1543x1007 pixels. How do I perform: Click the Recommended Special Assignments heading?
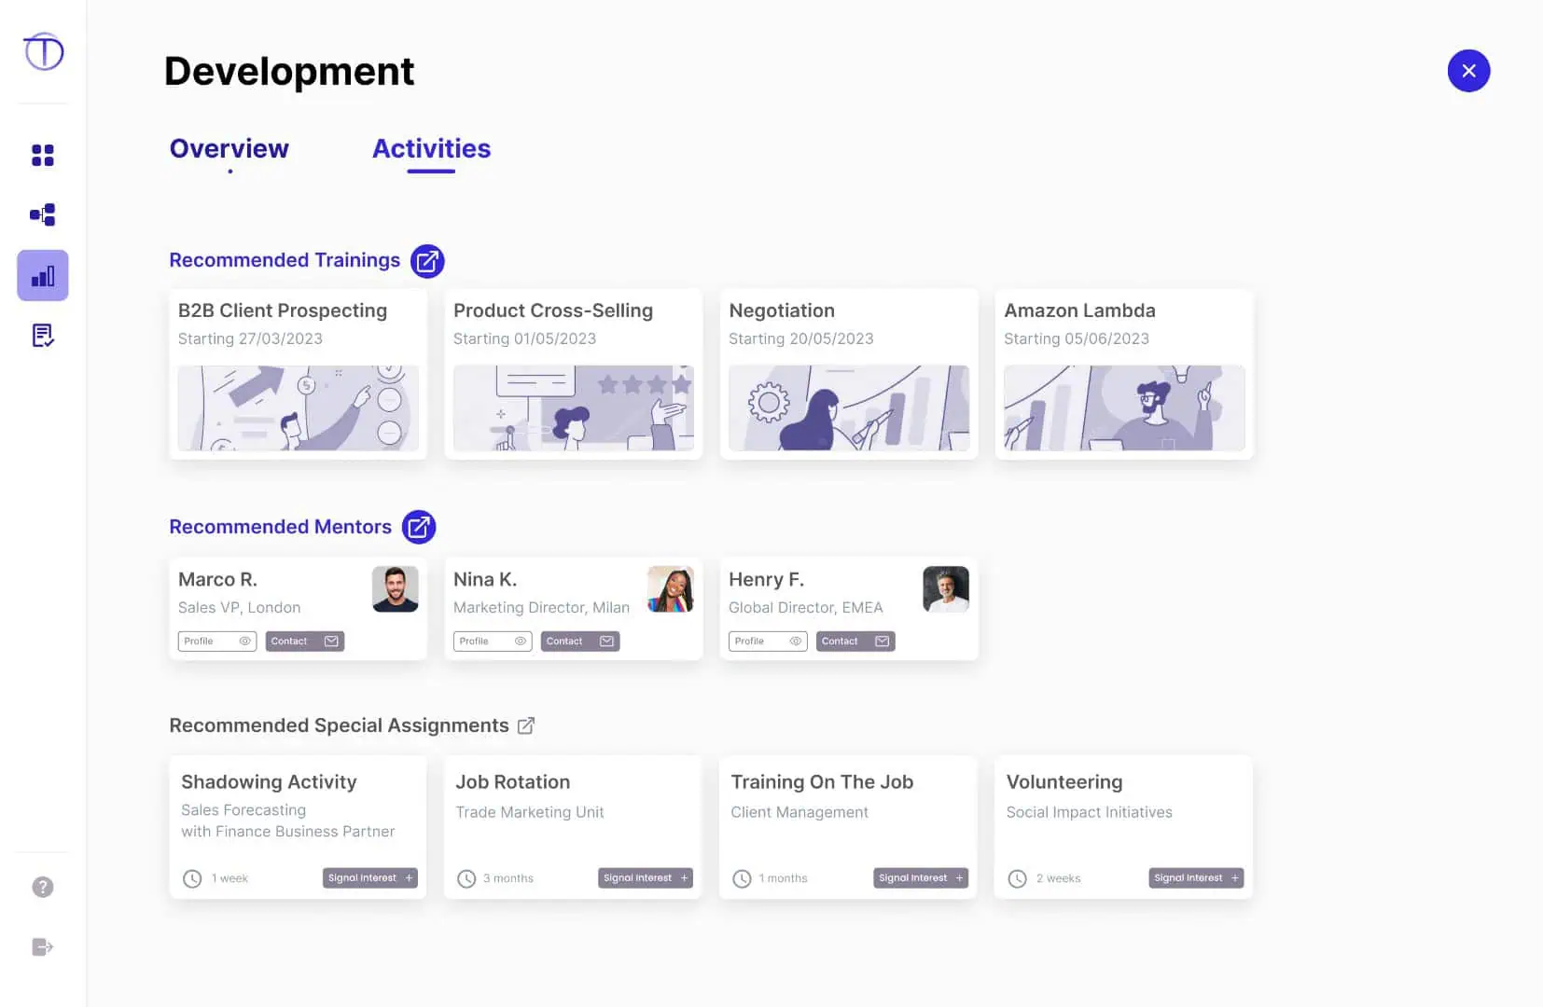pyautogui.click(x=340, y=725)
